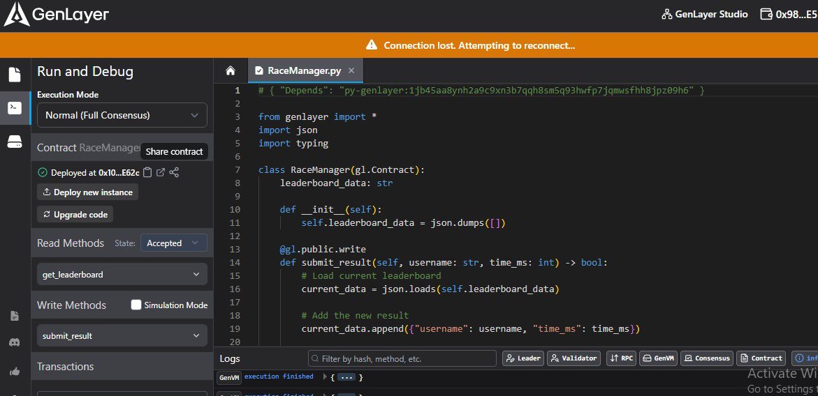Click line 14 def submit_result code
Screen dimensions: 818x396
click(444, 262)
